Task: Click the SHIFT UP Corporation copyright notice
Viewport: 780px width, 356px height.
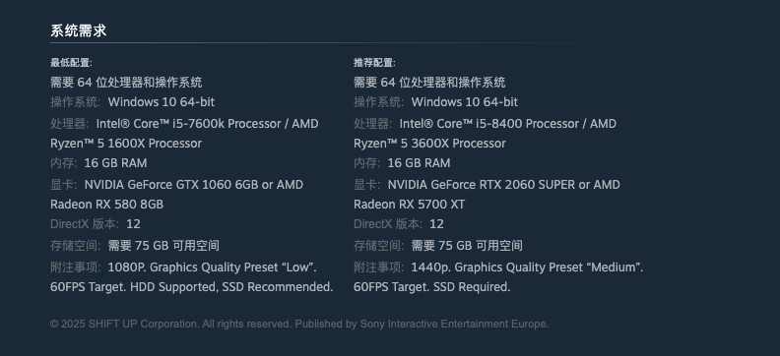Action: 299,325
